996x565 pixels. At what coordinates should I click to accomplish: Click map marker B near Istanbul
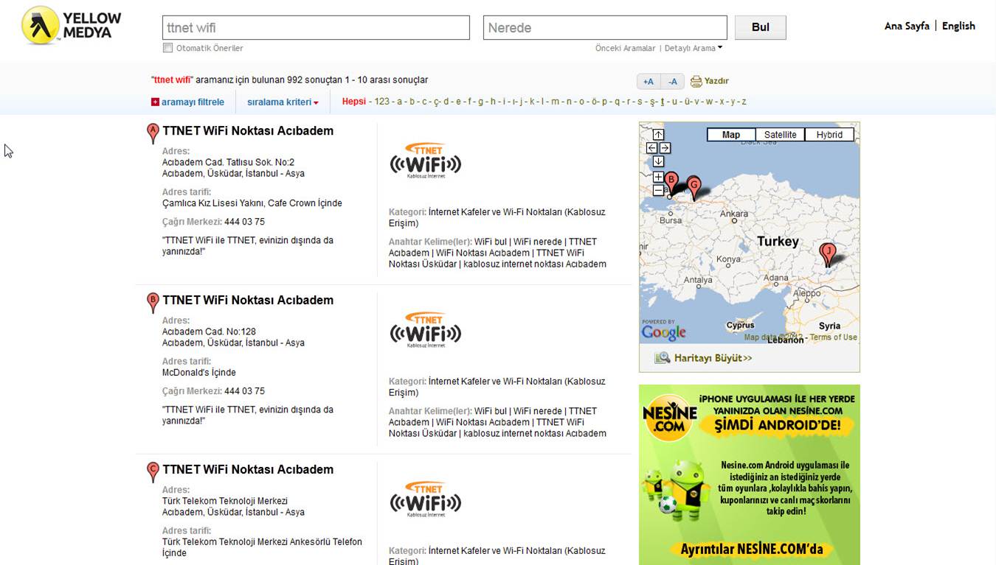click(x=671, y=178)
